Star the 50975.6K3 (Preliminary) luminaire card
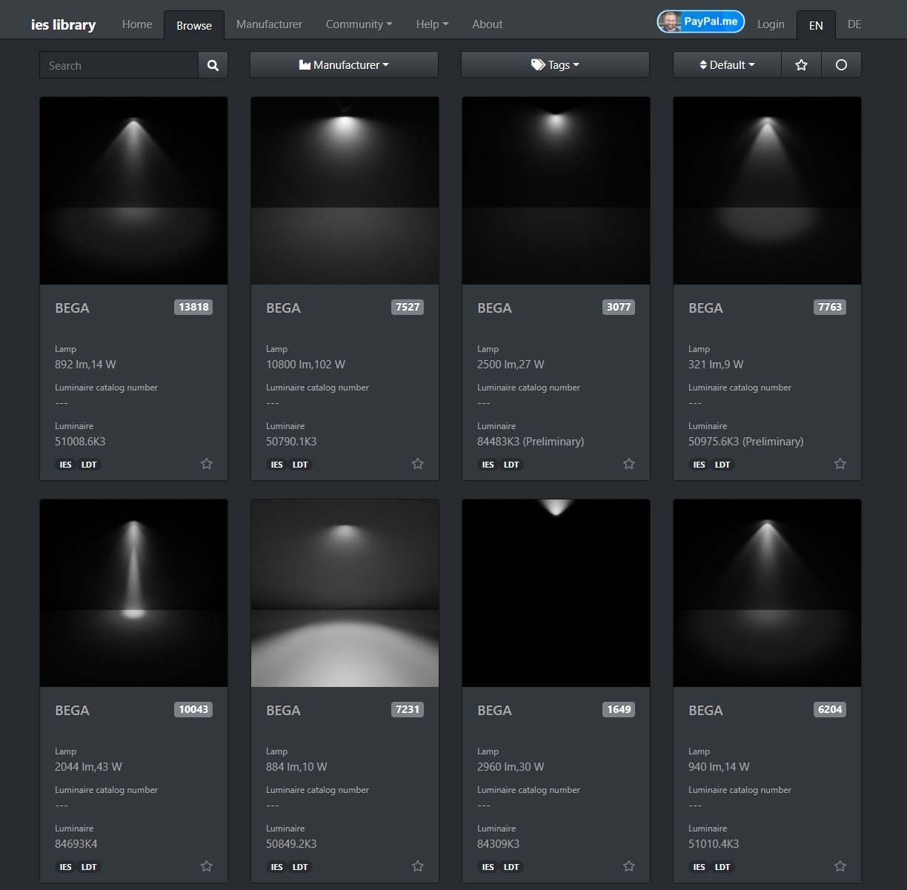The width and height of the screenshot is (907, 890). pos(840,464)
